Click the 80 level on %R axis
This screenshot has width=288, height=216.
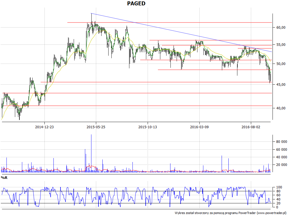click(278, 191)
